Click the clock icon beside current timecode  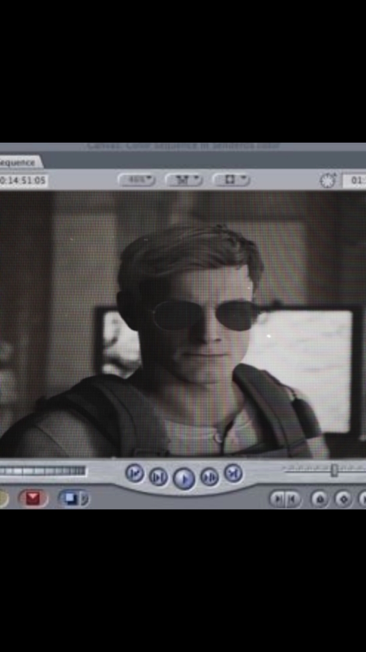[x=328, y=181]
